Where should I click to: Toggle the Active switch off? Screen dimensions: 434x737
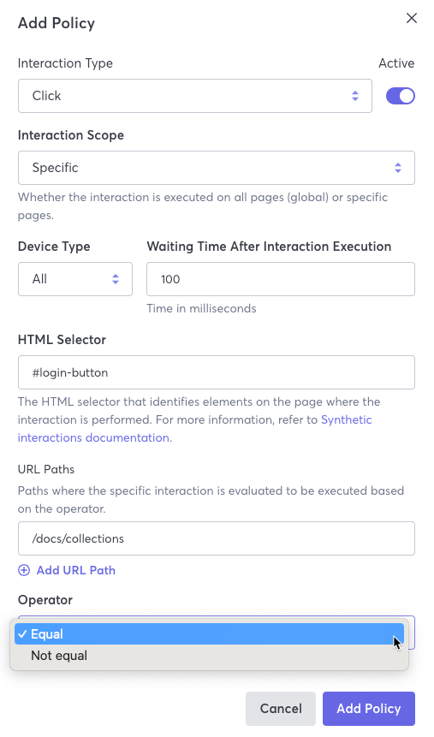click(x=400, y=96)
